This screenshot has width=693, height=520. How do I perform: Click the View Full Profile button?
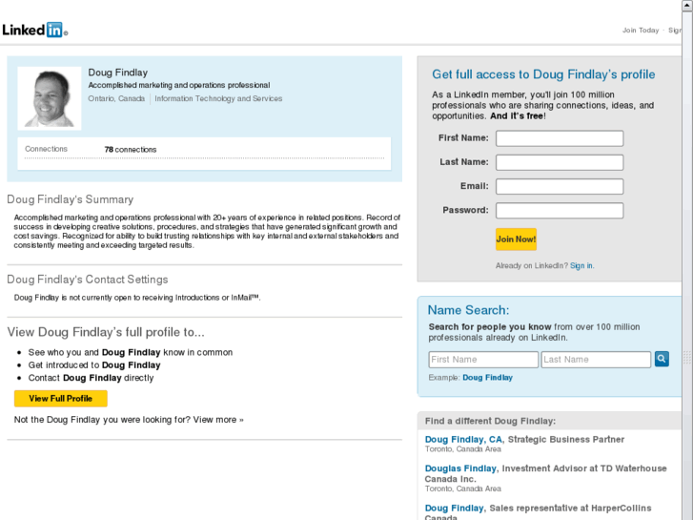point(61,398)
